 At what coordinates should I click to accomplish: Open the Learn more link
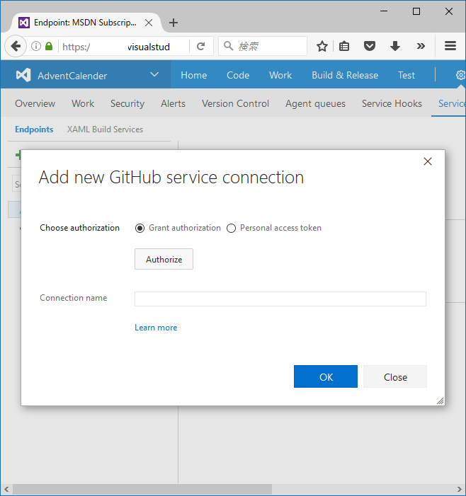(x=156, y=328)
